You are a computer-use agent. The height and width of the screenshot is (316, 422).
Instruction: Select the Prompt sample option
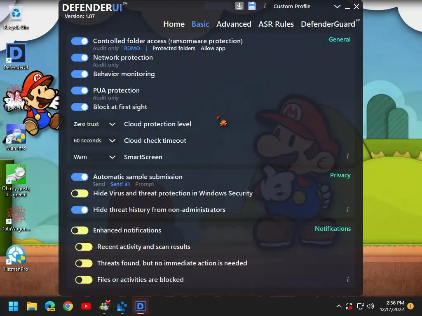point(145,184)
